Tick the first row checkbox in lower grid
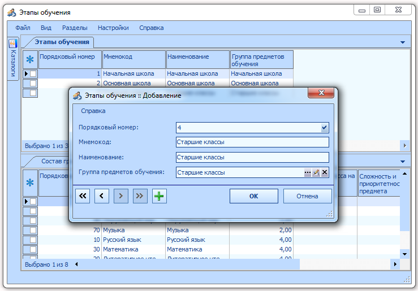The image size is (418, 291). click(33, 202)
